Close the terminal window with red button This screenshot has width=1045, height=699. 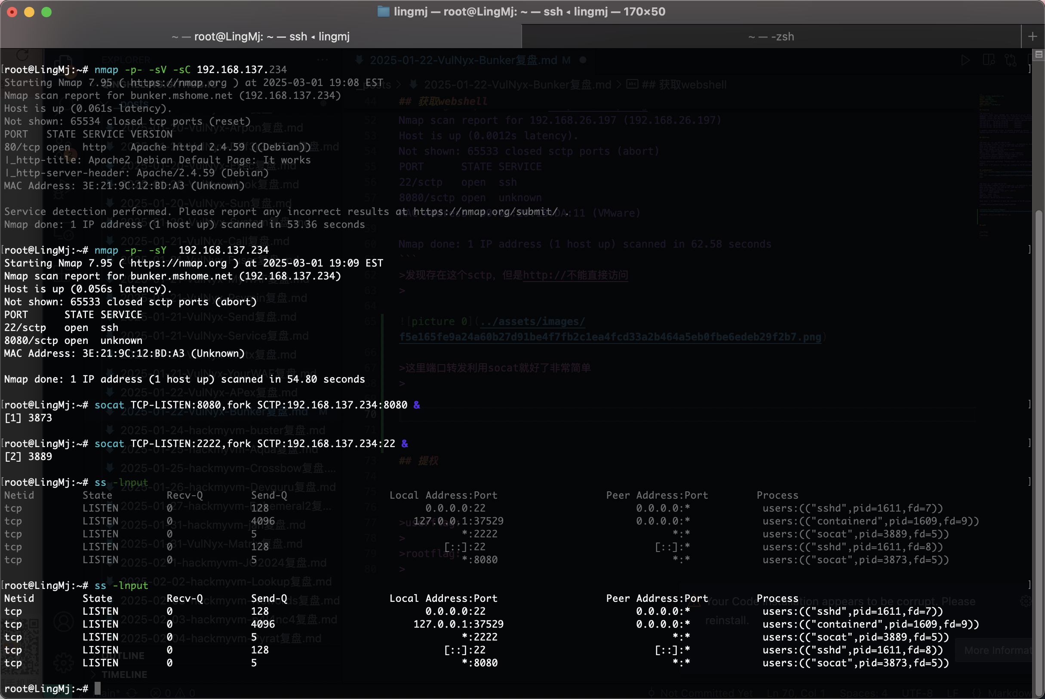(12, 12)
